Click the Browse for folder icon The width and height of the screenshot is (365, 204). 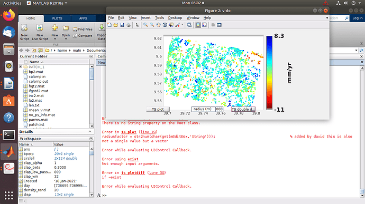click(x=41, y=51)
